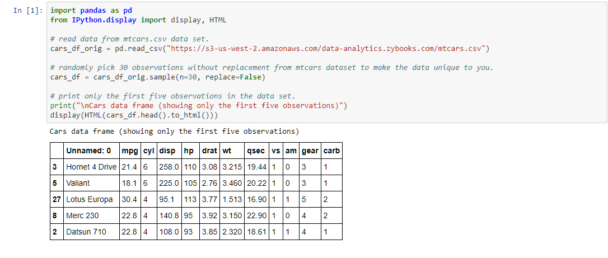The width and height of the screenshot is (608, 258).
Task: Click the drat value 3.92
Action: (210, 216)
